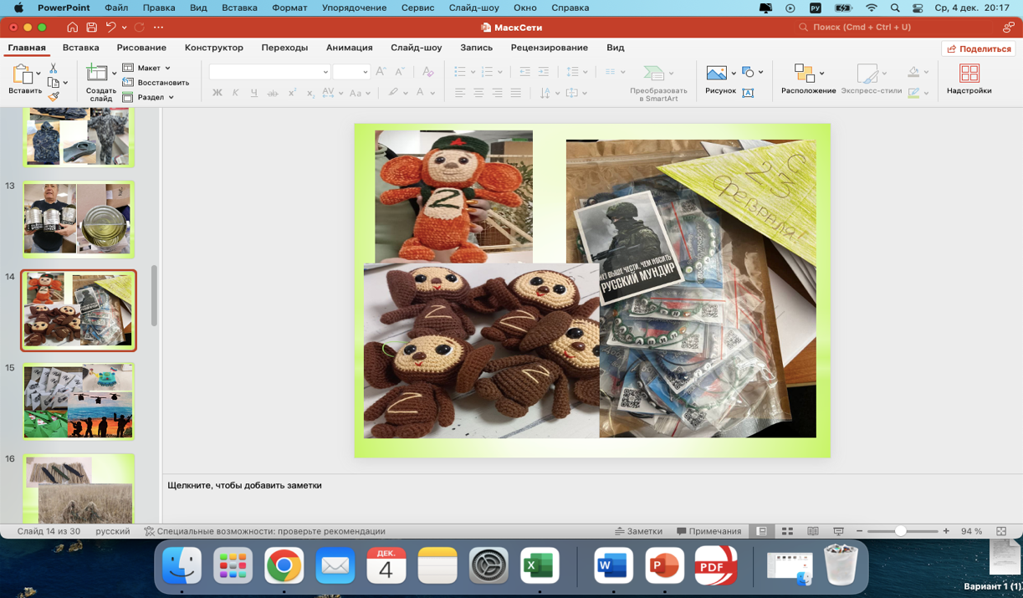Image resolution: width=1023 pixels, height=598 pixels.
Task: Toggle underline Ч formatting
Action: [254, 93]
